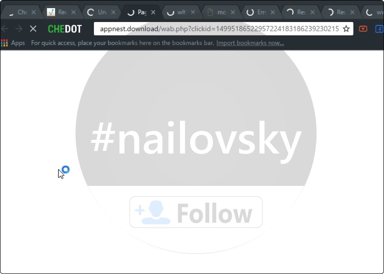Open the Apps grid shortcut
The image size is (384, 274).
[13, 43]
